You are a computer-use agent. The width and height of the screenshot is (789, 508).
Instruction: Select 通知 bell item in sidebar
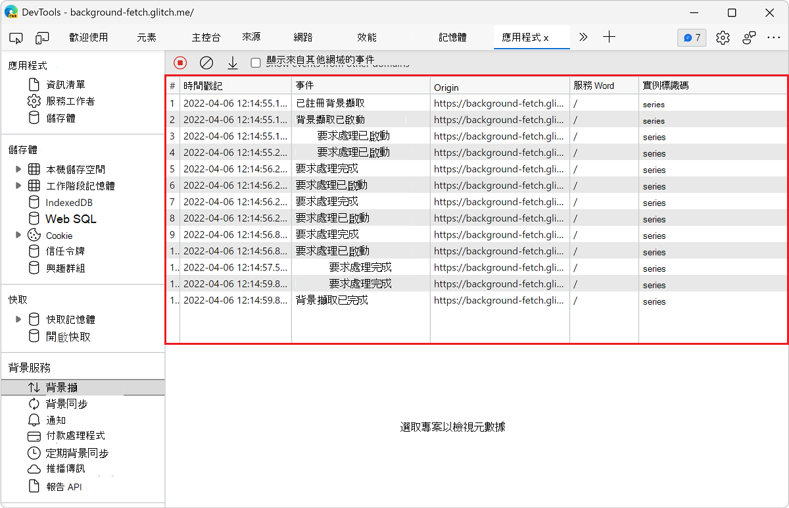[x=54, y=419]
